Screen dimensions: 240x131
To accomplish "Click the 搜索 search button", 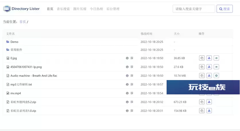I will tap(225, 9).
